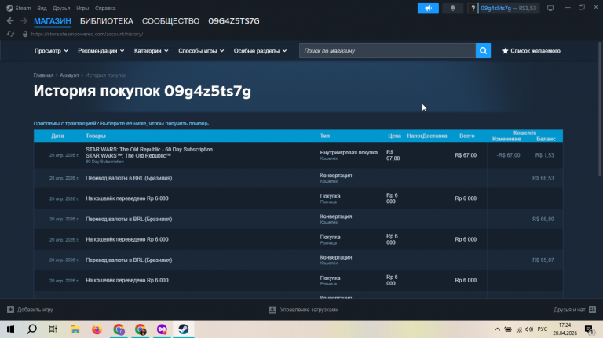This screenshot has height=338, width=603.
Task: Switch to Big Picture mode icon
Action: 550,8
